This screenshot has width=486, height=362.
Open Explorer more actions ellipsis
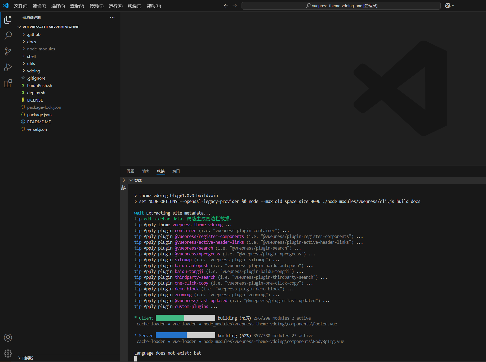pyautogui.click(x=112, y=18)
